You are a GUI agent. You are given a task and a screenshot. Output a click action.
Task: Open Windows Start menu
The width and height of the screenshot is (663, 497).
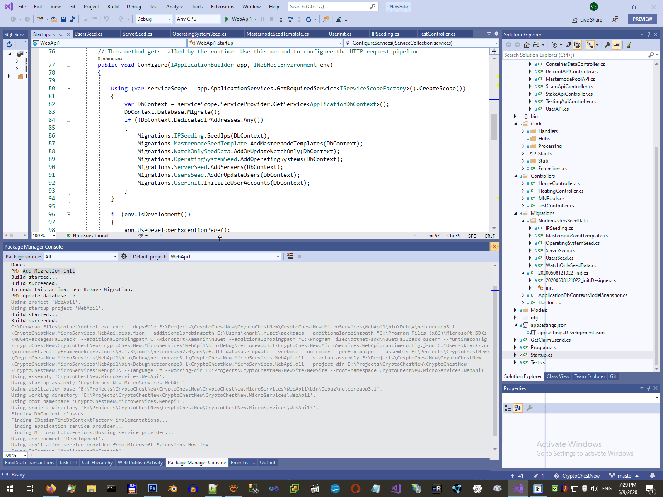(x=10, y=489)
